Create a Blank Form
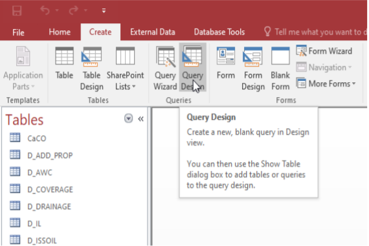 click(x=280, y=68)
